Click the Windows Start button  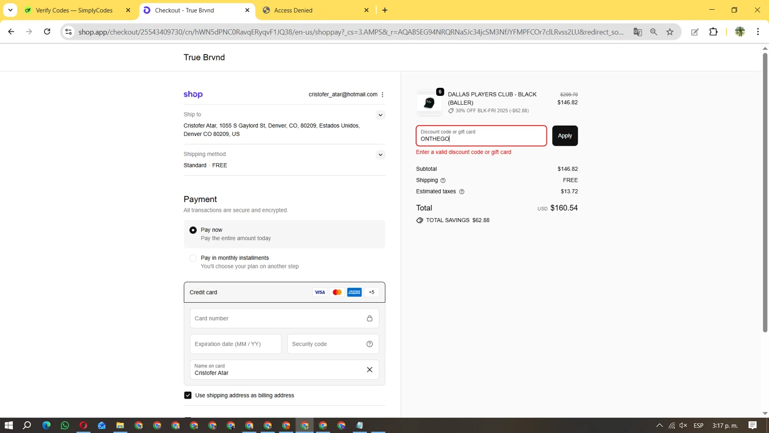(9, 425)
